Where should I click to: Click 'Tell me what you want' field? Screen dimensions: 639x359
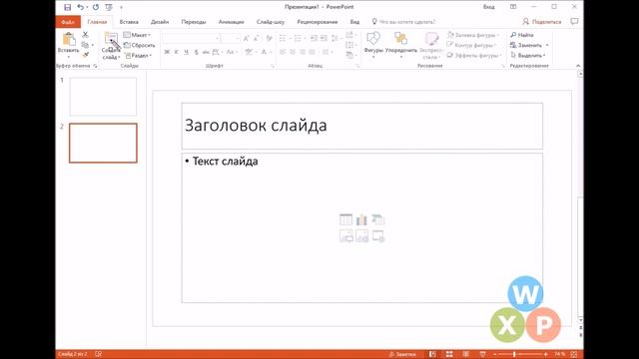(403, 22)
